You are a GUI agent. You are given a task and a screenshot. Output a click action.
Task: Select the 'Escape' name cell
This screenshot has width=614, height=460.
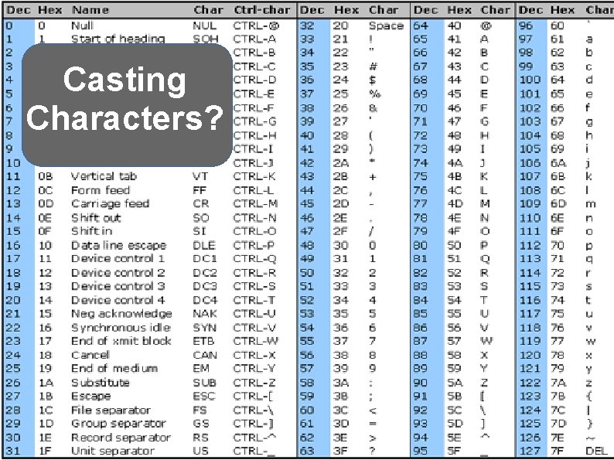coord(90,396)
